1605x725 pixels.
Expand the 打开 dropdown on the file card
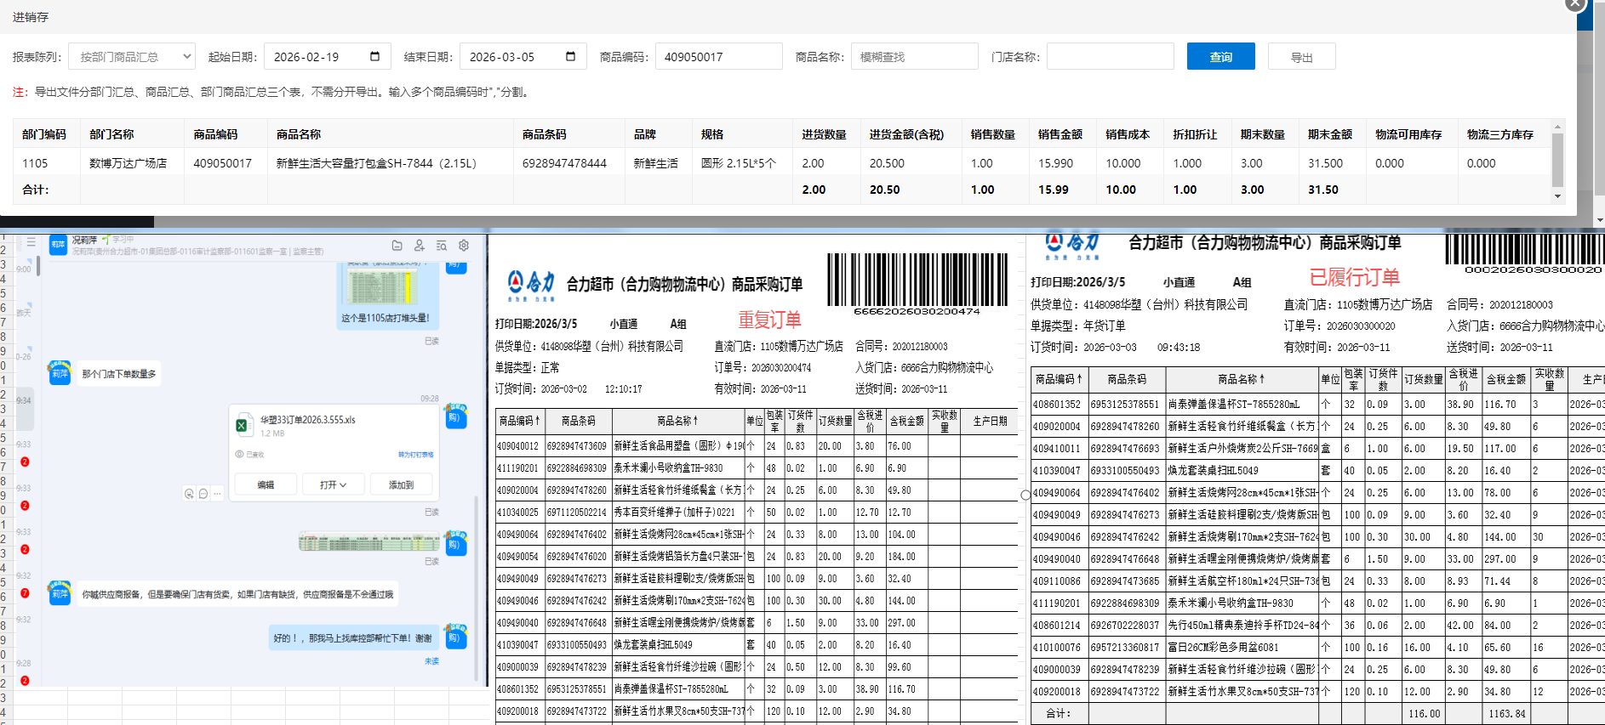tap(333, 484)
